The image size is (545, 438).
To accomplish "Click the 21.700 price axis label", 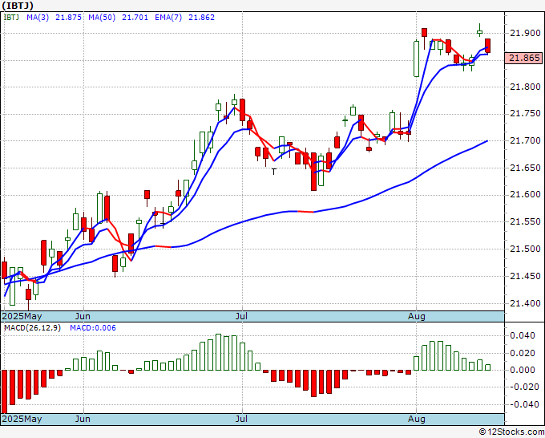I will (525, 140).
